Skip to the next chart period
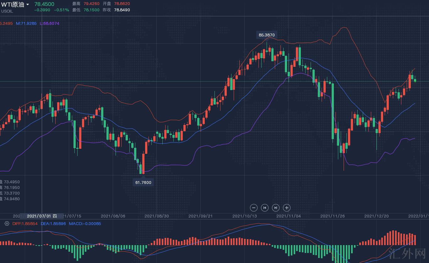429x263 pixels. (275, 208)
